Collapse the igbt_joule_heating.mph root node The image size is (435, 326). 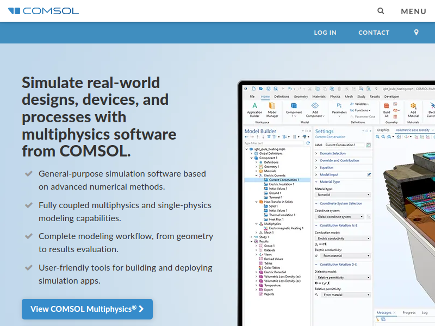[247, 149]
